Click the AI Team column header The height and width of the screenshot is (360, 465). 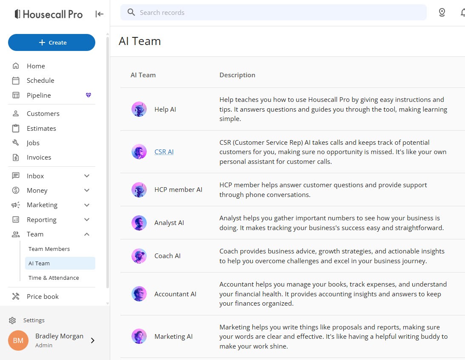143,75
